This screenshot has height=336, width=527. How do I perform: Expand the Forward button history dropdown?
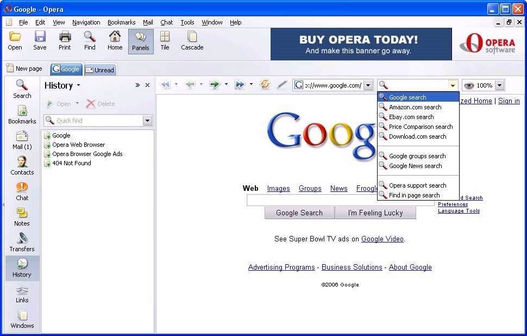[226, 84]
